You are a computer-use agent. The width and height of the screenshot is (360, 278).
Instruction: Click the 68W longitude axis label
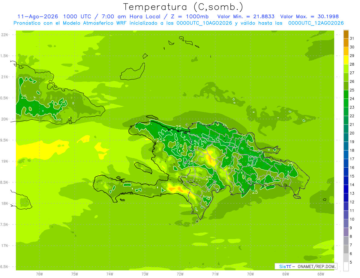321,274
